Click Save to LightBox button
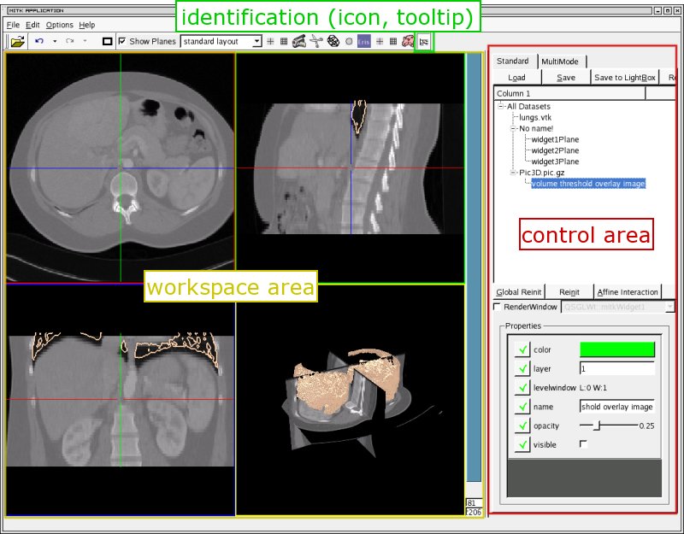The height and width of the screenshot is (534, 684). coord(625,77)
